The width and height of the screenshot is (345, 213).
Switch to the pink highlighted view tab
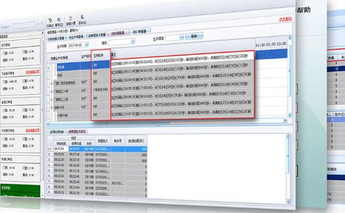pos(118,33)
